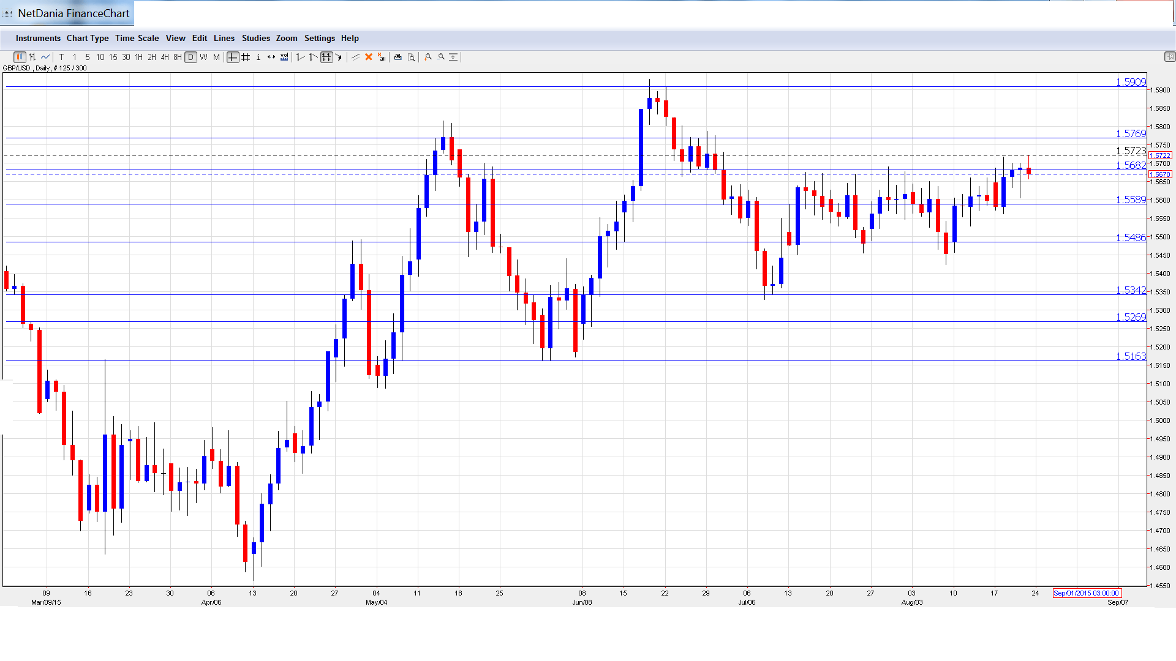
Task: Click the print chart icon
Action: [398, 57]
